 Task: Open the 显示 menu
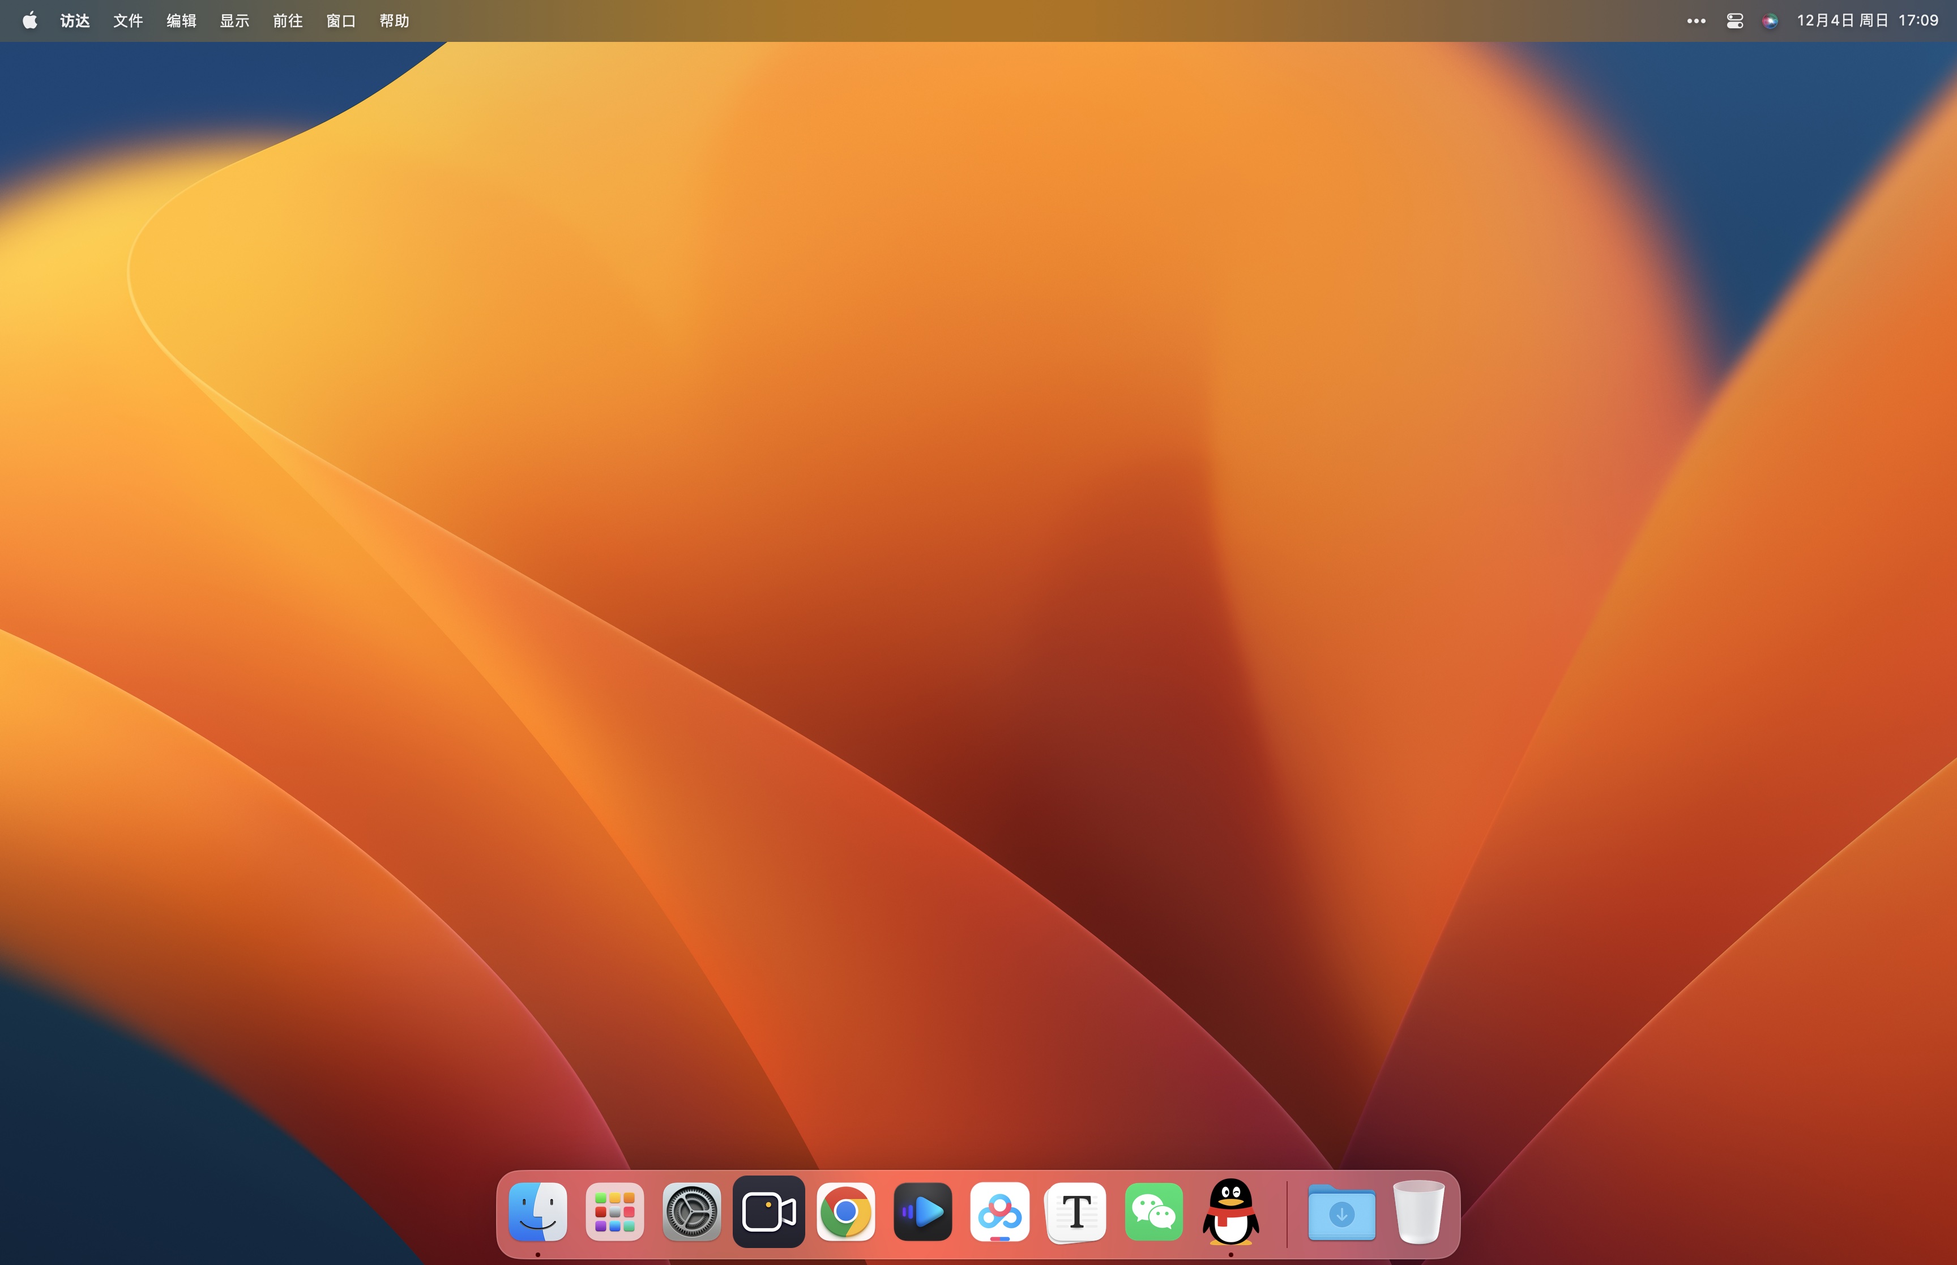click(235, 20)
